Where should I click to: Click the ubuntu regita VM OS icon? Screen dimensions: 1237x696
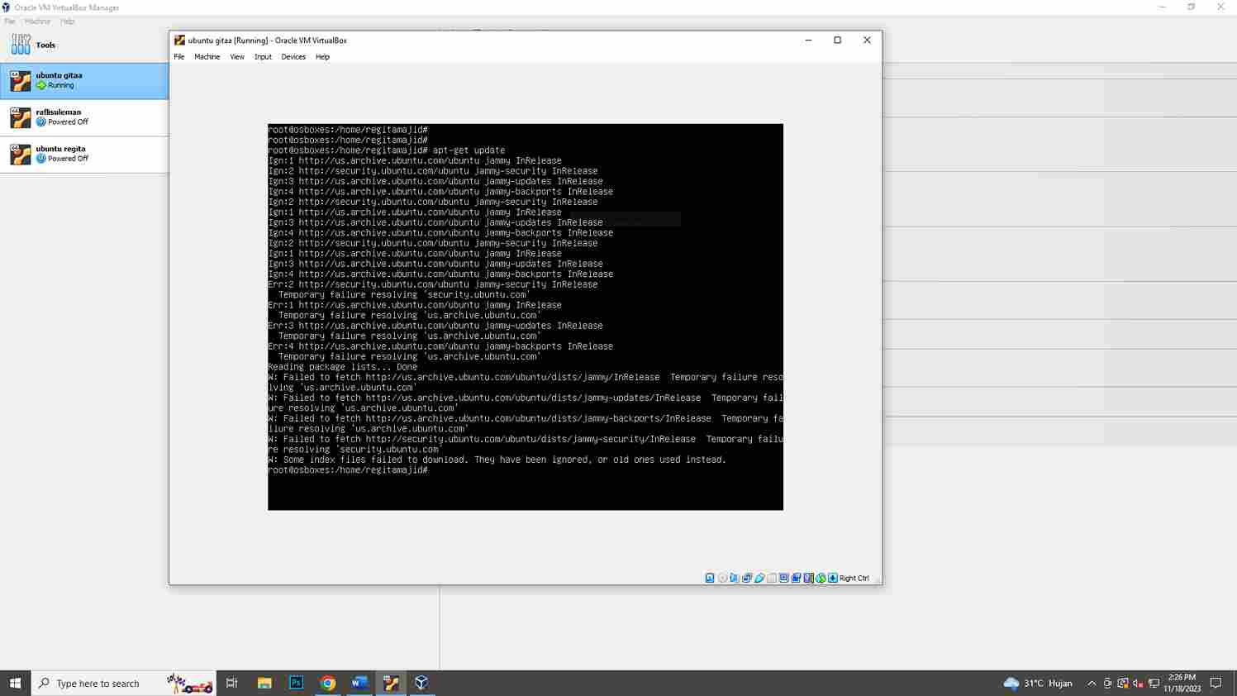pos(20,155)
